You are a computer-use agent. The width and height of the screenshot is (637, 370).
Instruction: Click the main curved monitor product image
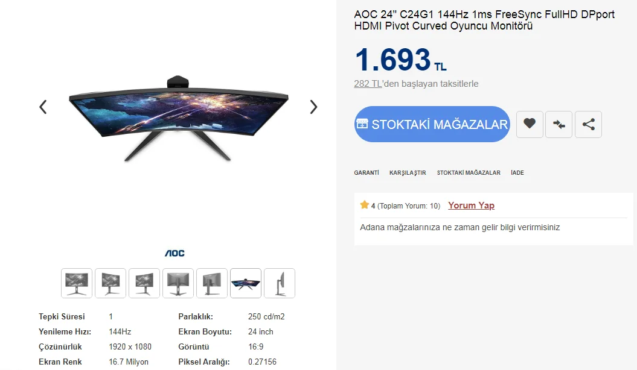[x=178, y=118]
